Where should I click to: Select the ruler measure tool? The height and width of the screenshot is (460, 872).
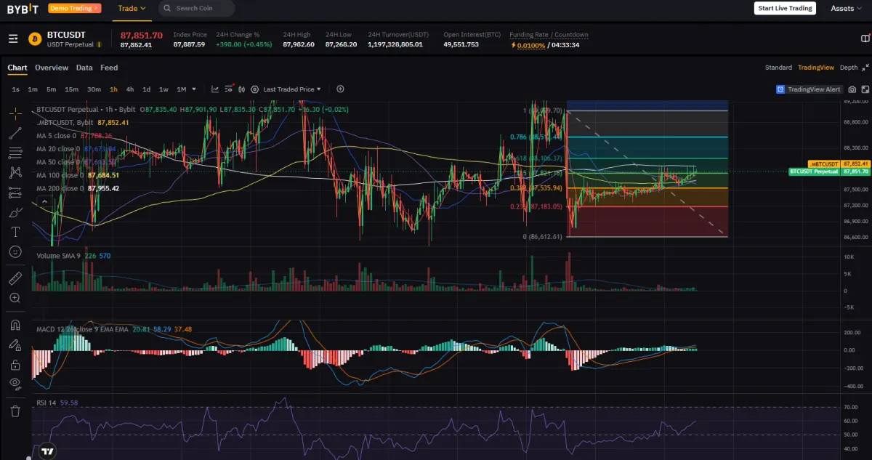pos(15,278)
